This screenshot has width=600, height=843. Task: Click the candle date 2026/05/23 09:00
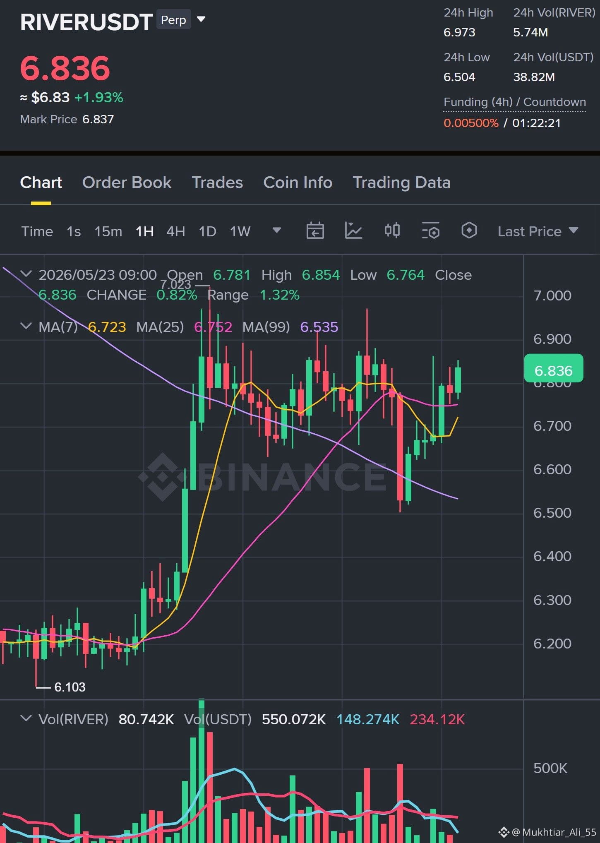98,275
